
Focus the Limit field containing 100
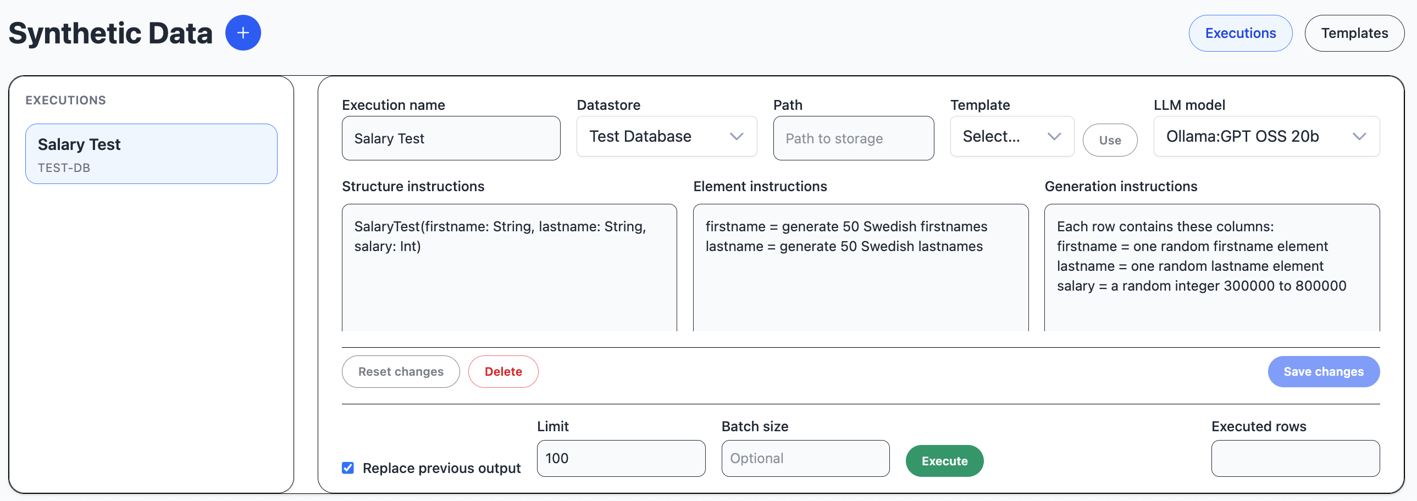click(x=621, y=458)
